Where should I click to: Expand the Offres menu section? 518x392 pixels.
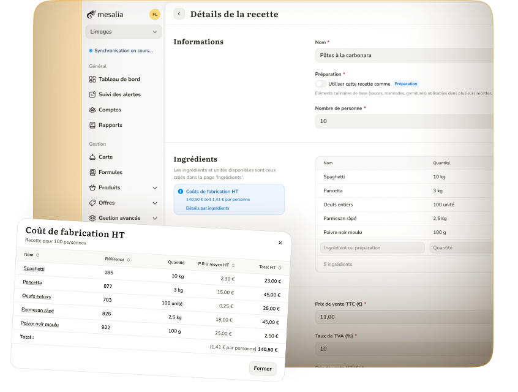point(155,203)
